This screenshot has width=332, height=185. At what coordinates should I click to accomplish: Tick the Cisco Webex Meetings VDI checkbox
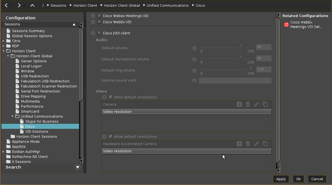pos(99,16)
